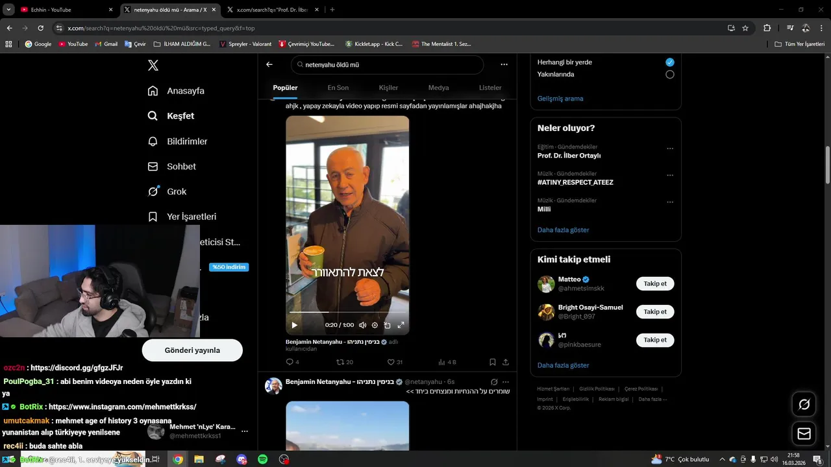Open more options for Milli trend
This screenshot has width=831, height=467.
pos(670,202)
